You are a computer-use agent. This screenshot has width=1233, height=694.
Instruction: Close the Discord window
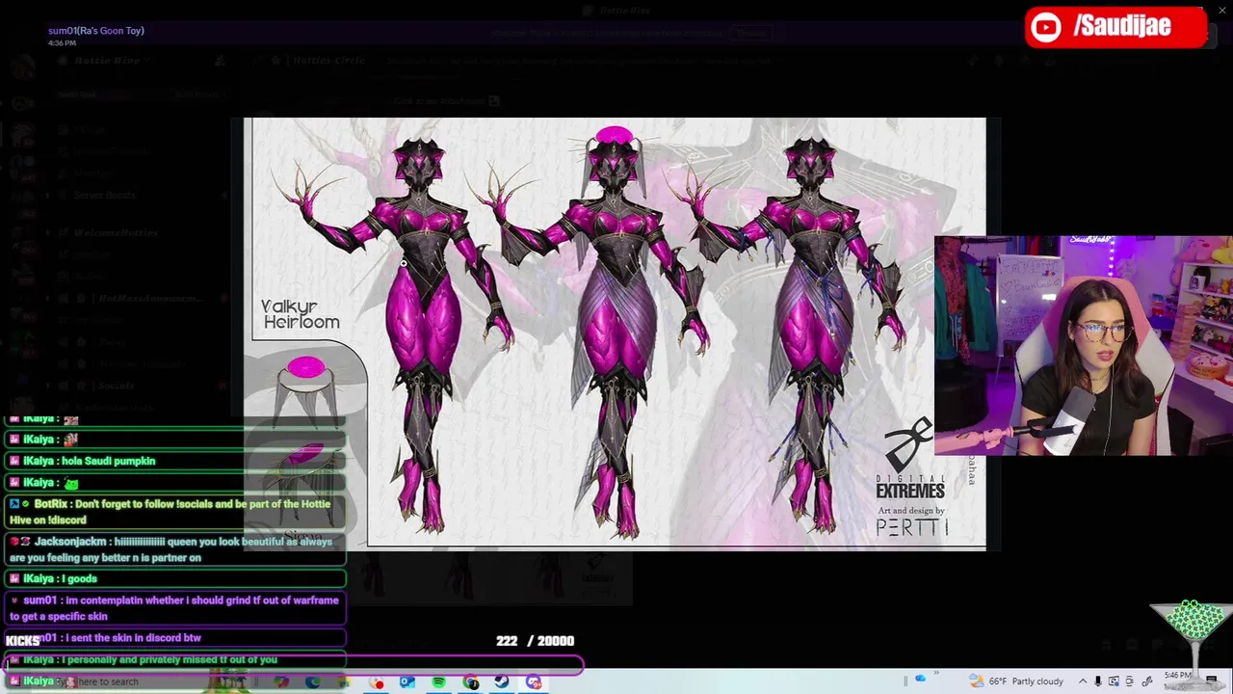pyautogui.click(x=1222, y=11)
